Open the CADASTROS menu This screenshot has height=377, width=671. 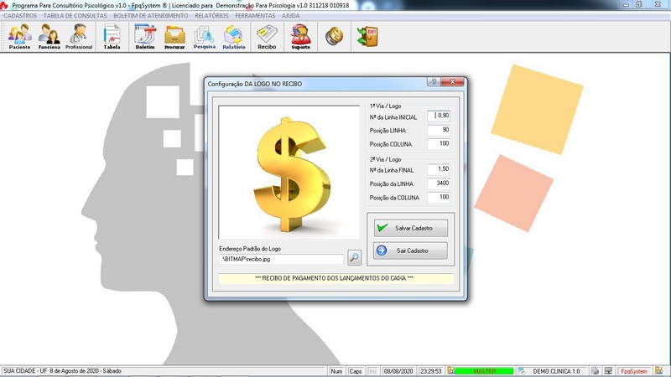20,15
